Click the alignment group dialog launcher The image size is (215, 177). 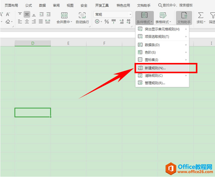(x=90, y=26)
